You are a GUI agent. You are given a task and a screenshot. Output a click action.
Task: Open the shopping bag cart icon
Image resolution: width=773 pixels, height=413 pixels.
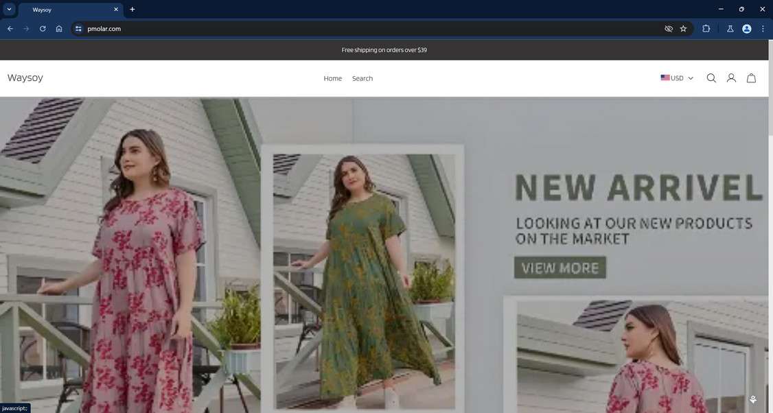pyautogui.click(x=751, y=78)
